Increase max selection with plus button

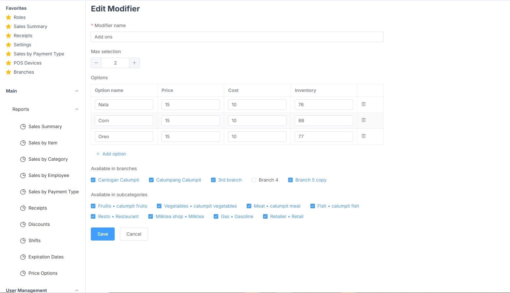134,63
